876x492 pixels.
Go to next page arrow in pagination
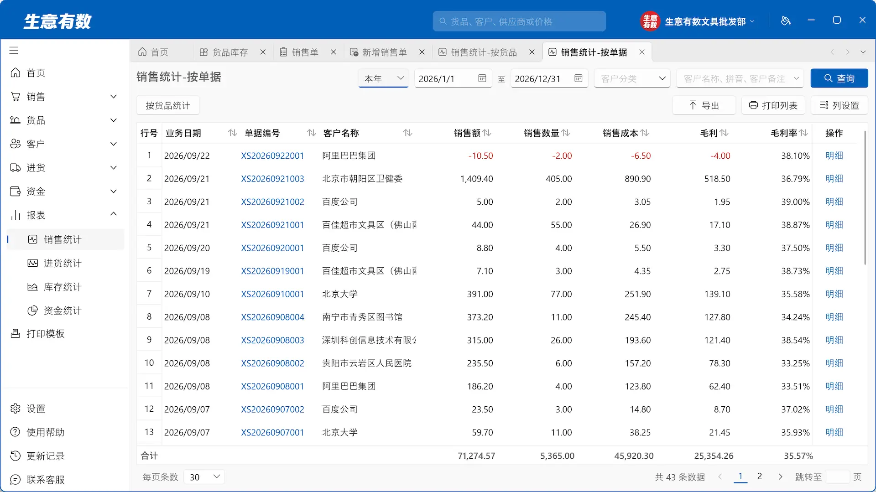point(780,476)
